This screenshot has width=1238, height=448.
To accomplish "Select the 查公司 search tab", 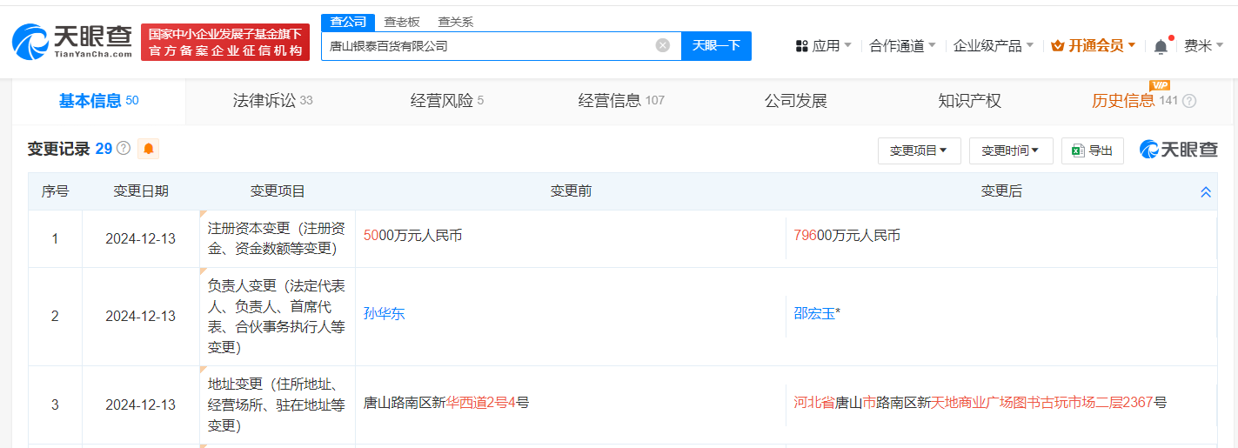I will point(349,22).
